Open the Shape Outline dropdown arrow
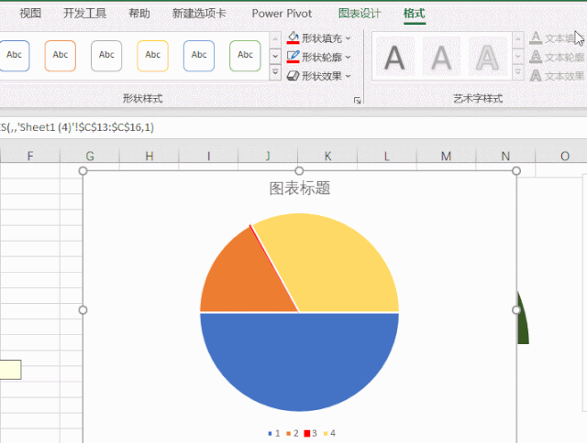587x443 pixels. (x=348, y=57)
